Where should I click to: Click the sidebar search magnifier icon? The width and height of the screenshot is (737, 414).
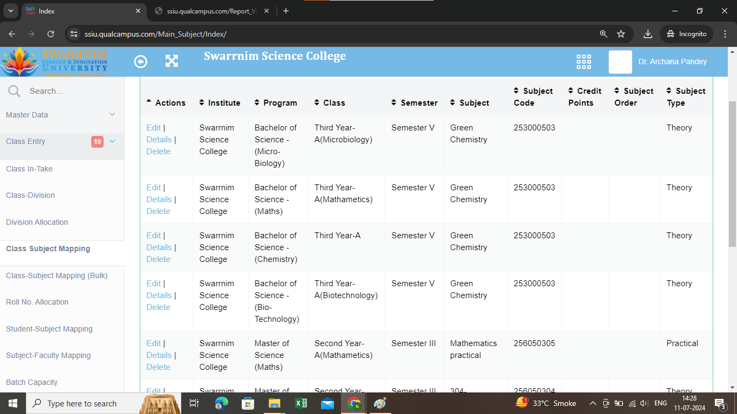tap(15, 91)
